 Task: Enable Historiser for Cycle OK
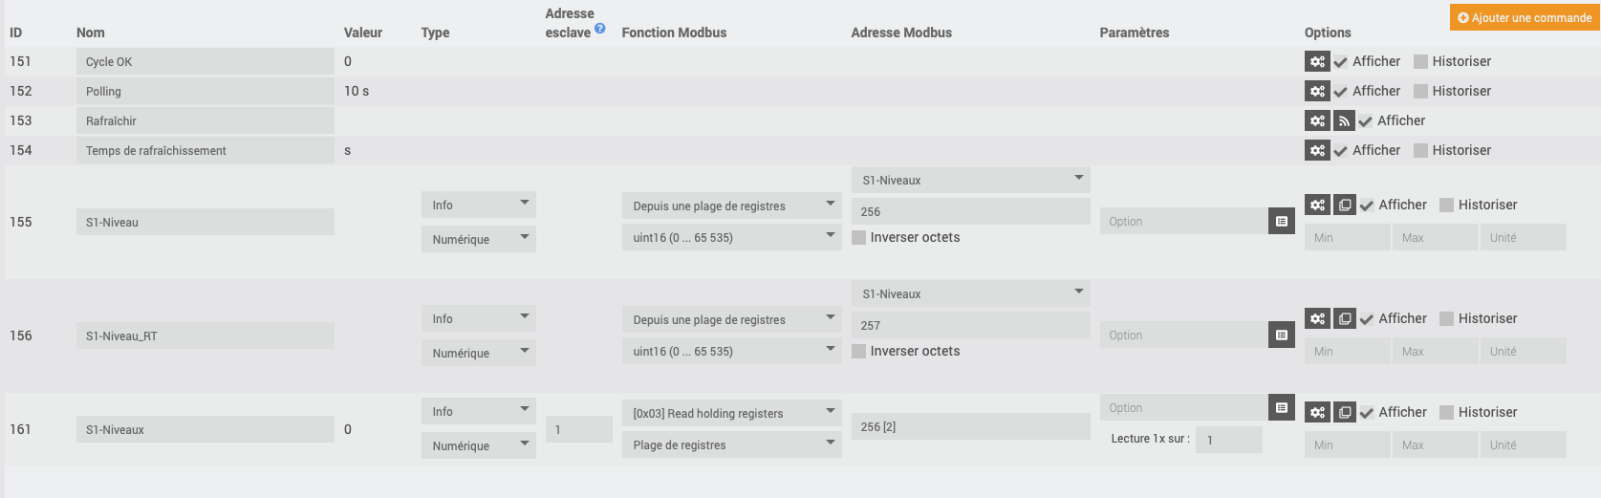point(1420,61)
